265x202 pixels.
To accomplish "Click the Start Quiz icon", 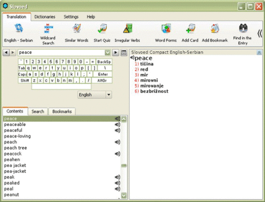I will (x=102, y=28).
